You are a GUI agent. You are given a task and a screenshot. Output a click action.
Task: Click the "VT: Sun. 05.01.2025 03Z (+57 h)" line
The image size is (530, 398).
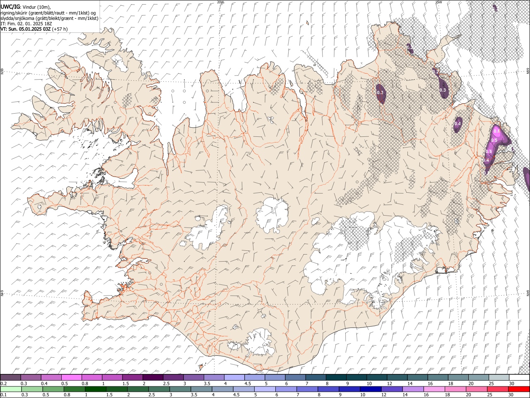[34, 29]
